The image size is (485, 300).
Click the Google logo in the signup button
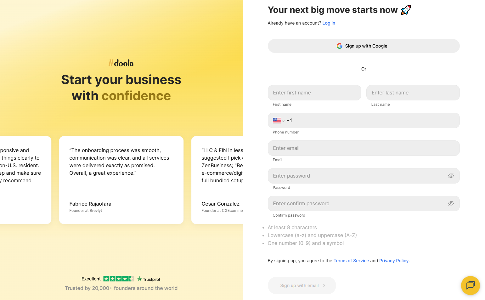click(x=339, y=46)
